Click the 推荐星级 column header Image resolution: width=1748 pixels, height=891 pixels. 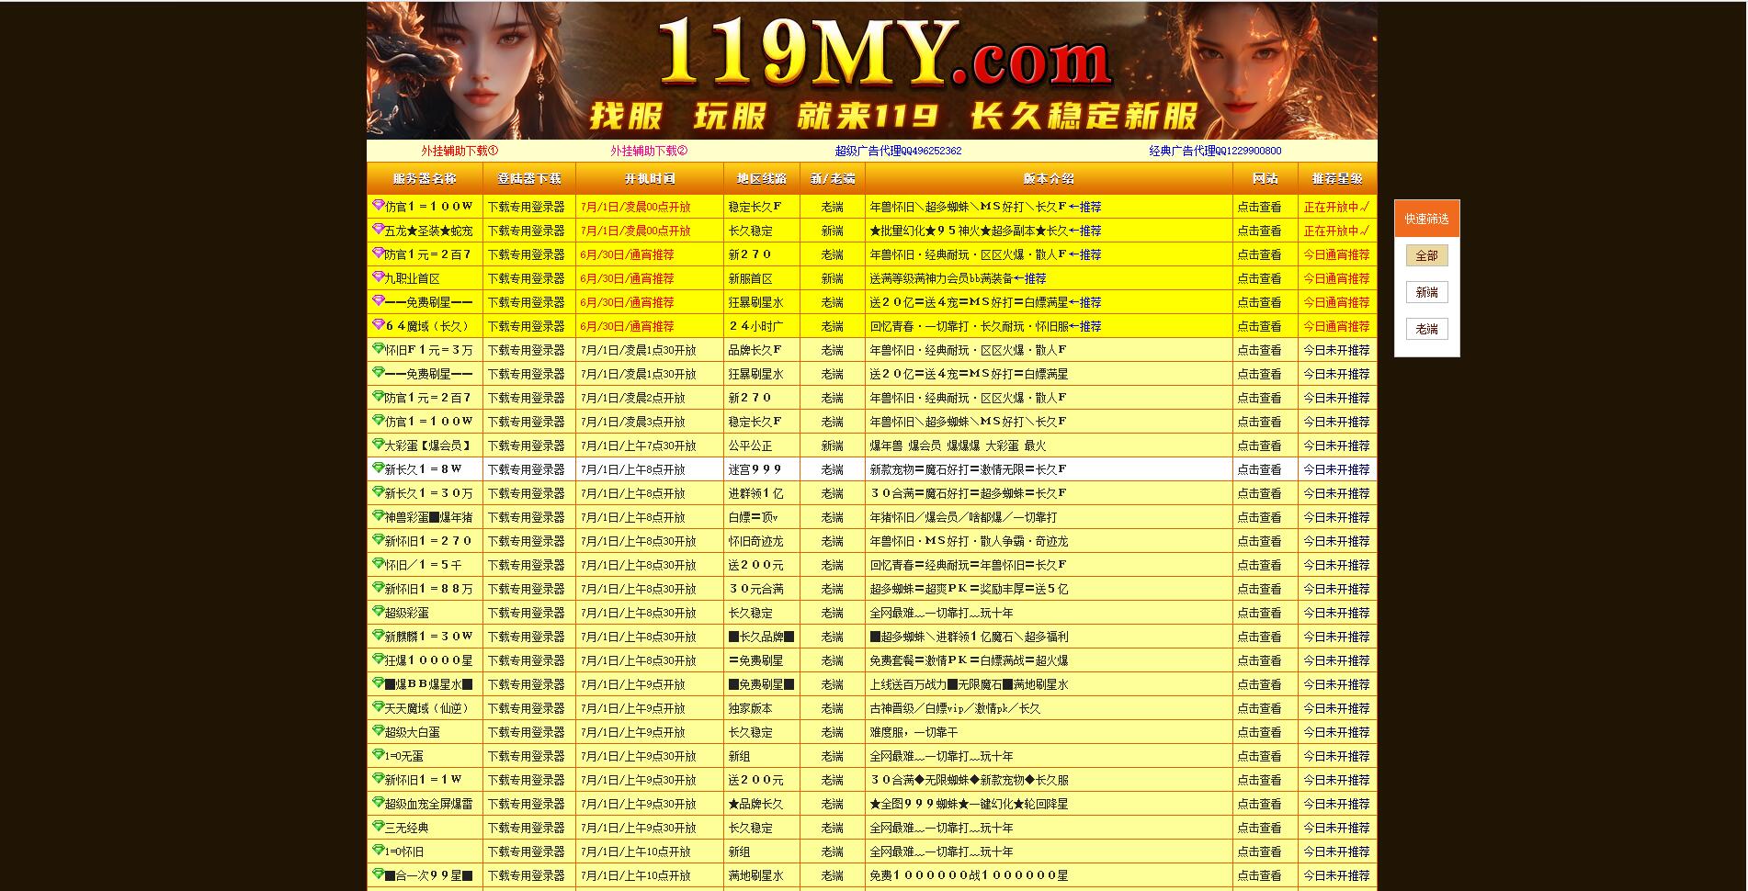point(1335,178)
